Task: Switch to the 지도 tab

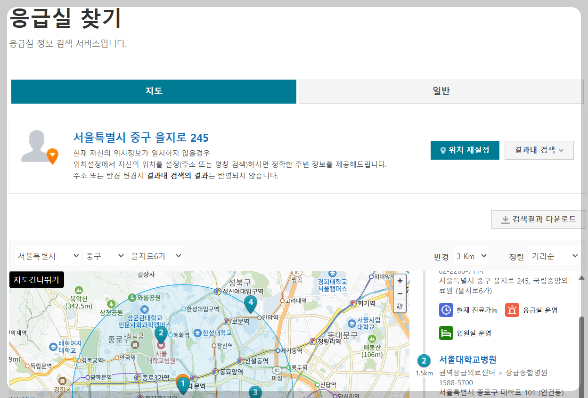Action: (x=154, y=91)
